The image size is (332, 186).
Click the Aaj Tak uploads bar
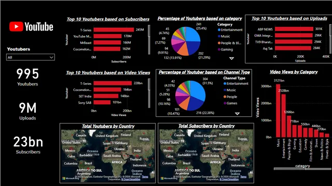coord(293,48)
